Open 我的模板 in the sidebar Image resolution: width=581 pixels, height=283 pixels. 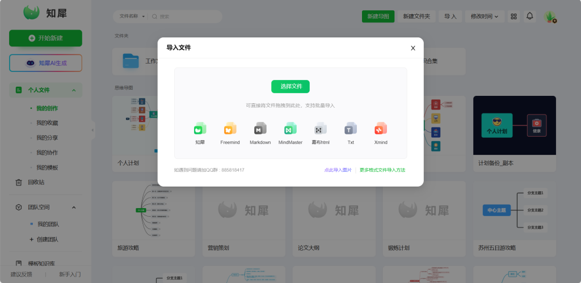47,167
